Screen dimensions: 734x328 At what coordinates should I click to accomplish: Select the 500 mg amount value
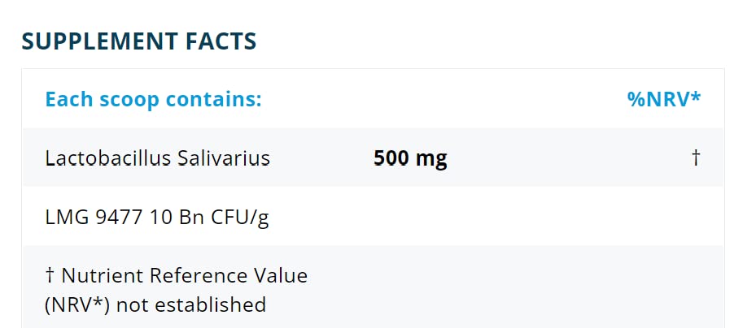coord(410,158)
